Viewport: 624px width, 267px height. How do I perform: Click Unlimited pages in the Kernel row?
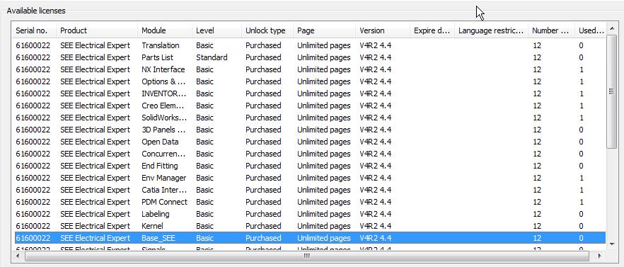[323, 226]
